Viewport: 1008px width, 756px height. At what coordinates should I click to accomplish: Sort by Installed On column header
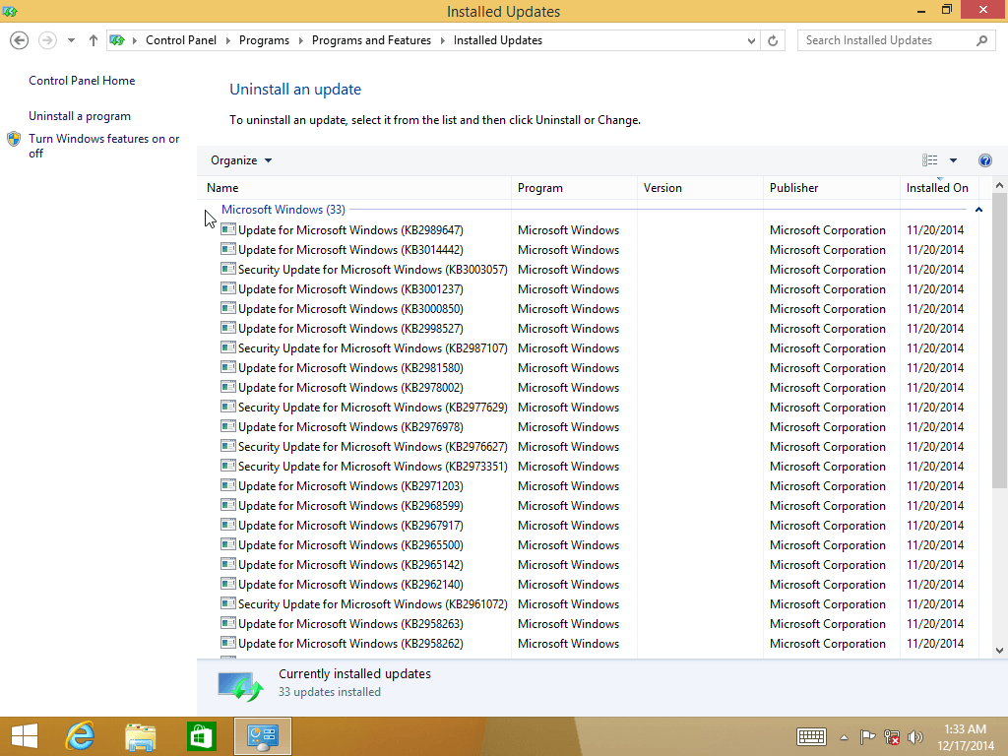(940, 188)
